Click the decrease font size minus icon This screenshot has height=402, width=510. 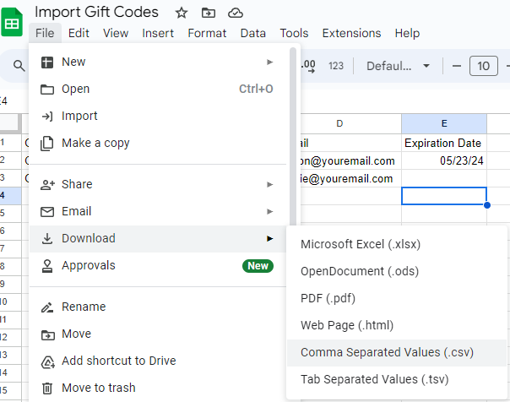(x=457, y=66)
